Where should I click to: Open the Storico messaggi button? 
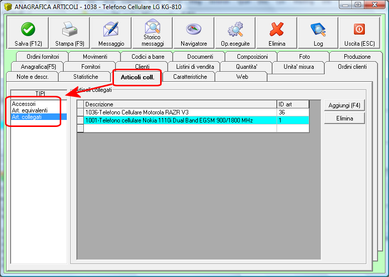tap(153, 33)
